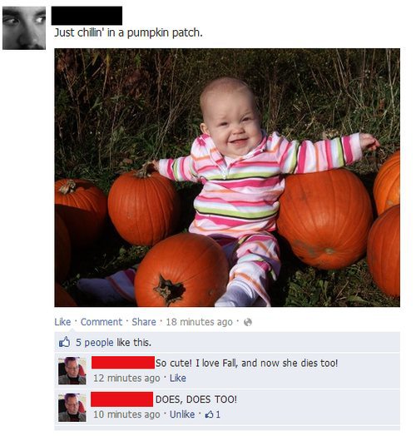Click second commenter's avatar
Image resolution: width=416 pixels, height=436 pixels.
tap(72, 408)
